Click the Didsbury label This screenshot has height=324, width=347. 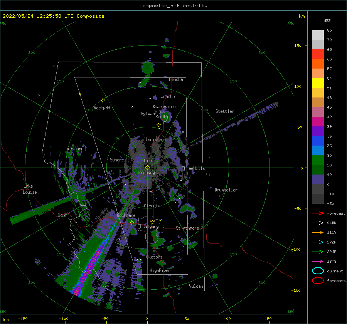tap(146, 173)
